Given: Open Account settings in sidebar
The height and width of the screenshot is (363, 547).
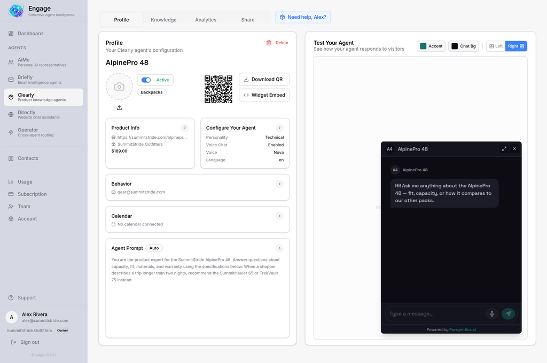Looking at the screenshot, I should coord(43,219).
